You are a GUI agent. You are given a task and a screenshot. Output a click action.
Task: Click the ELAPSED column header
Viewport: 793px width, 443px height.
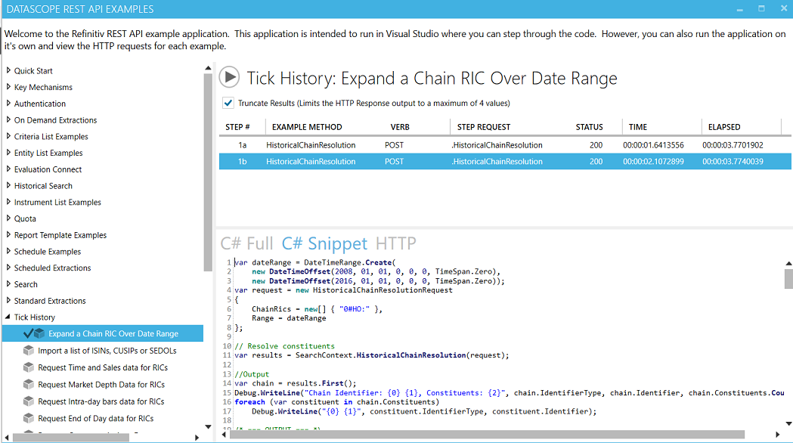click(x=724, y=127)
